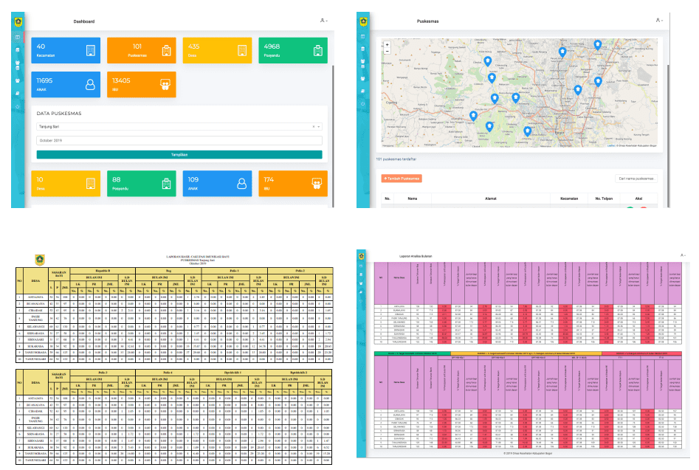This screenshot has width=699, height=470.
Task: Click the building icon on the 435 Desa card
Action: [x=242, y=50]
